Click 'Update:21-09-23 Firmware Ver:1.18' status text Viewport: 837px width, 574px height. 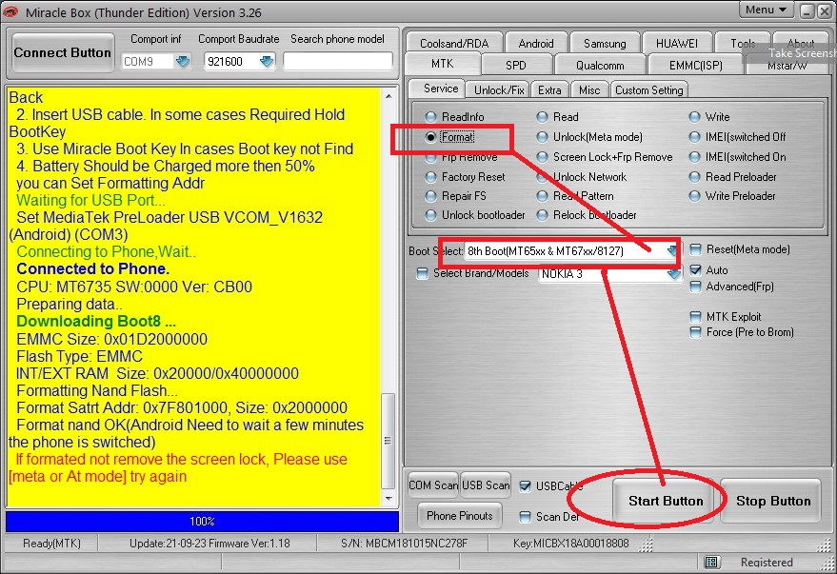coord(209,544)
